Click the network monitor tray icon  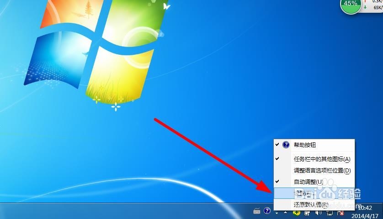[x=330, y=213]
